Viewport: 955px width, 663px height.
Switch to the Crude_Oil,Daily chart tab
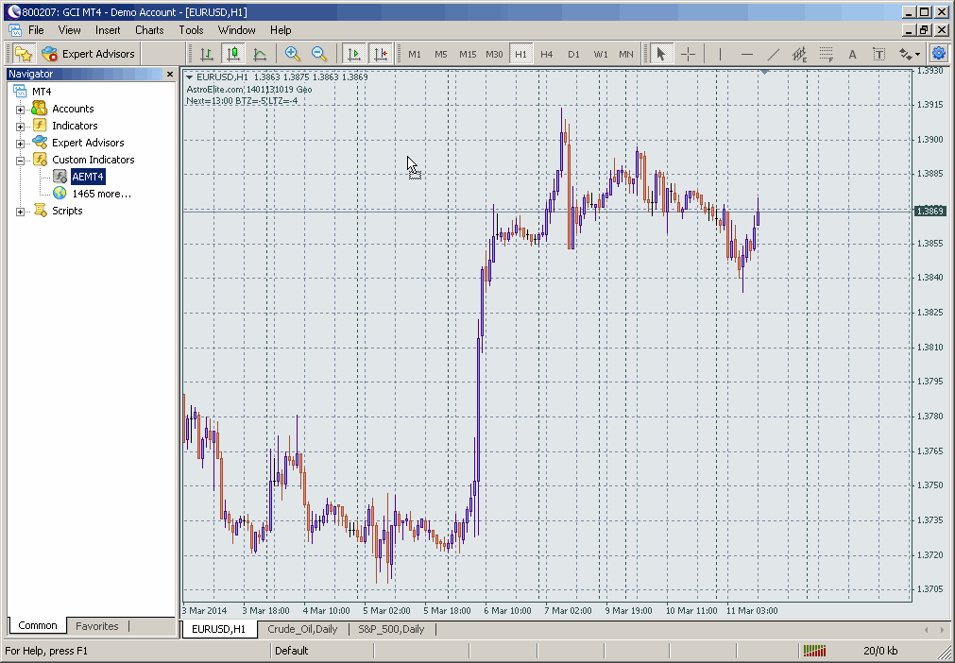(x=302, y=629)
